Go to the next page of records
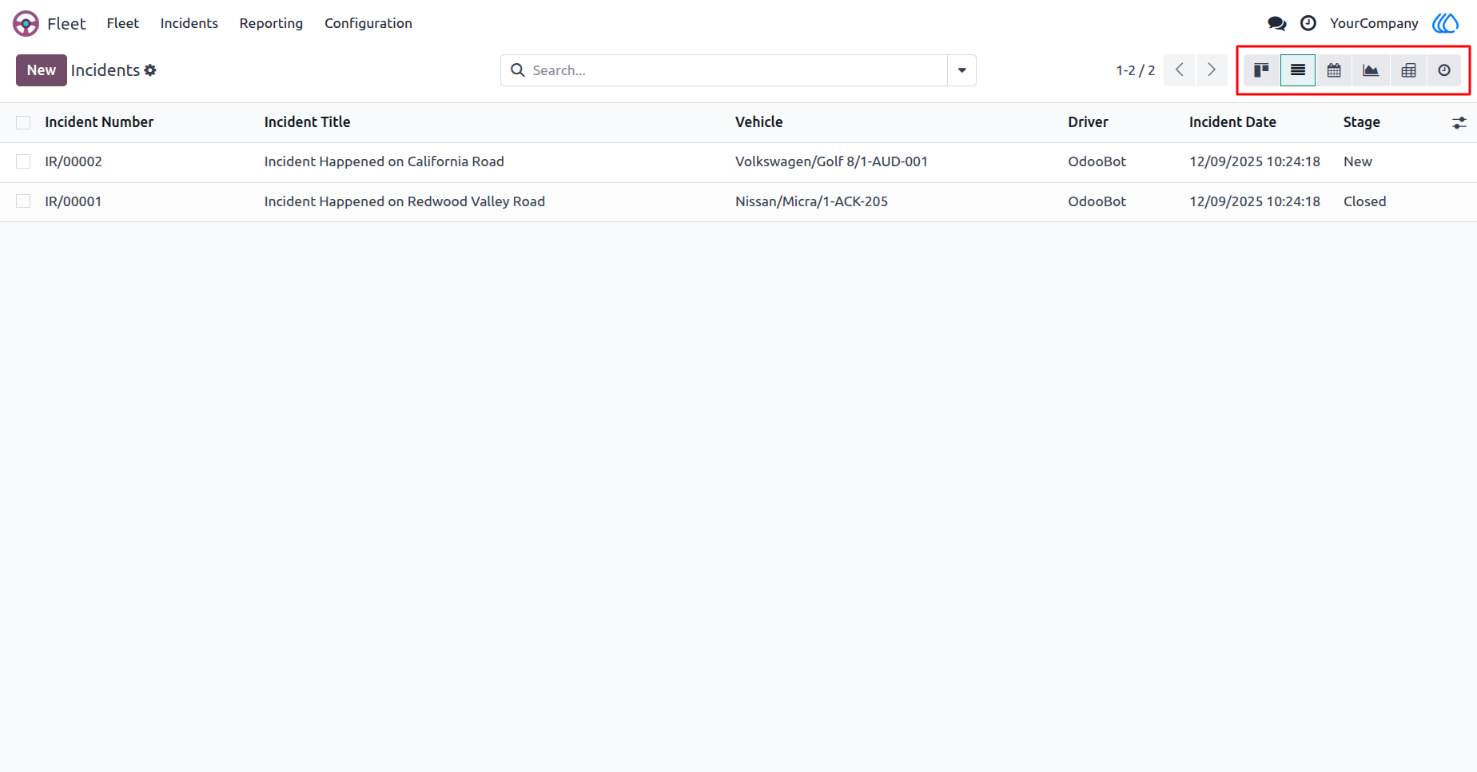 click(1212, 70)
